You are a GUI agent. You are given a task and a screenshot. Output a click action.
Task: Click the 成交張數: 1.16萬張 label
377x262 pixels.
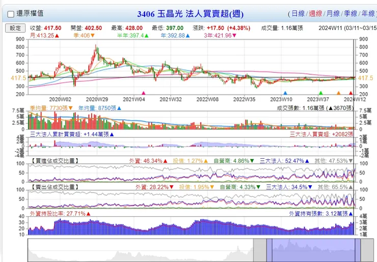315,108
